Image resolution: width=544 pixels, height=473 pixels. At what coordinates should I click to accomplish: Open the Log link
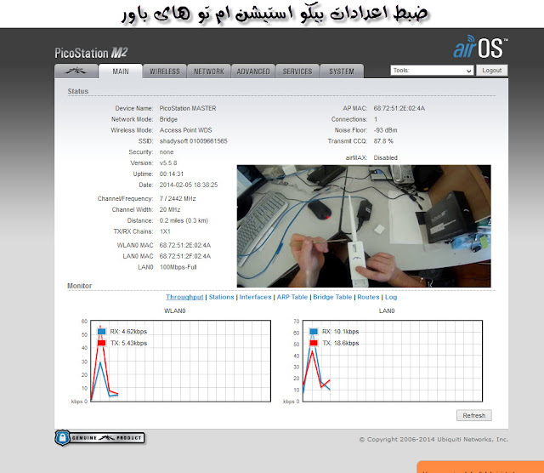point(391,297)
